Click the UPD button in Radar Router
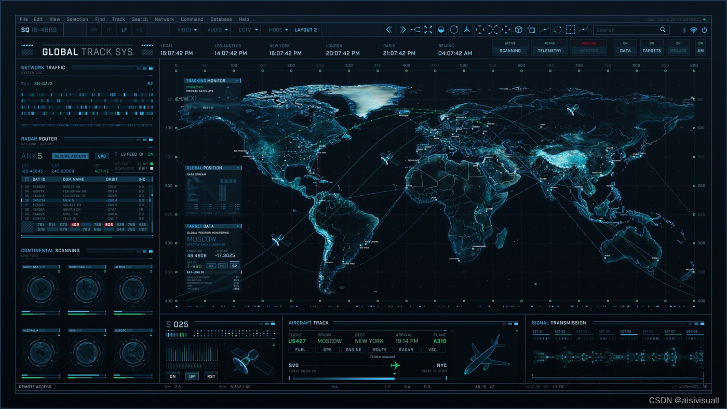The width and height of the screenshot is (727, 409). 102,156
